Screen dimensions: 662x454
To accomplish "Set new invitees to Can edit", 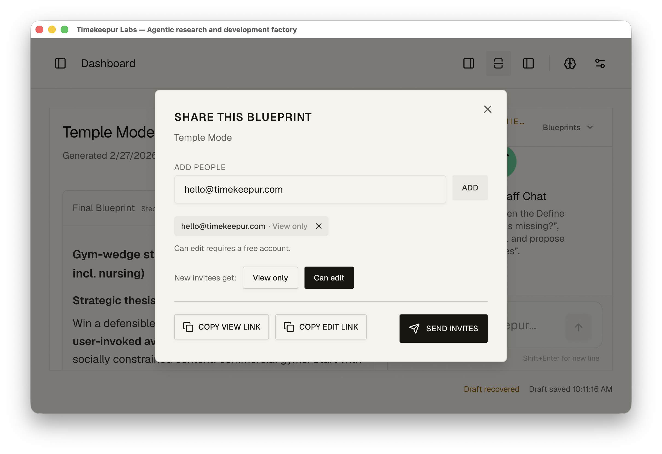I will [329, 277].
